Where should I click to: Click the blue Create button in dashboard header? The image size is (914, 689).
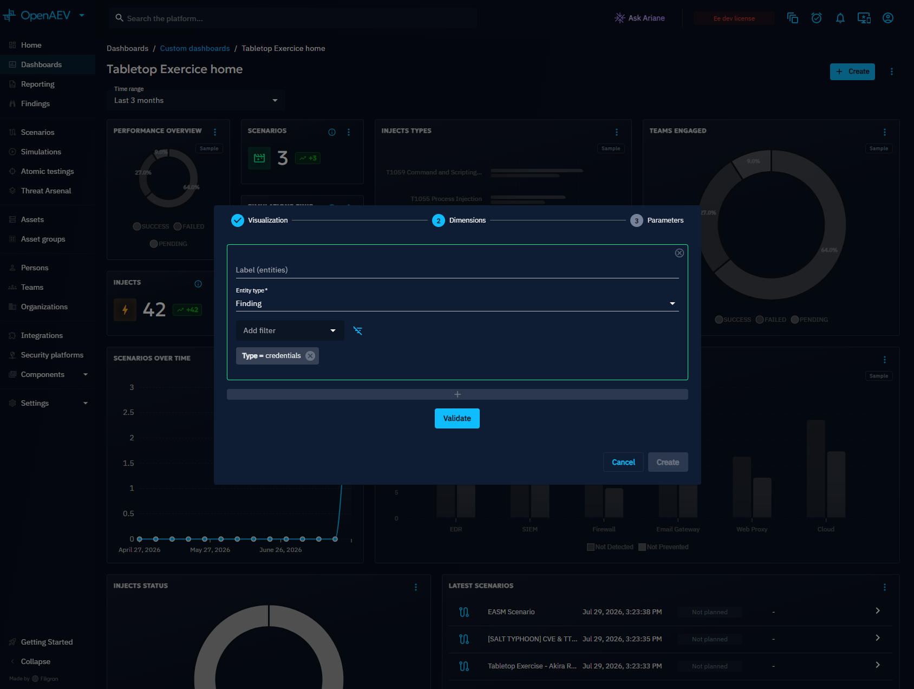pos(852,71)
